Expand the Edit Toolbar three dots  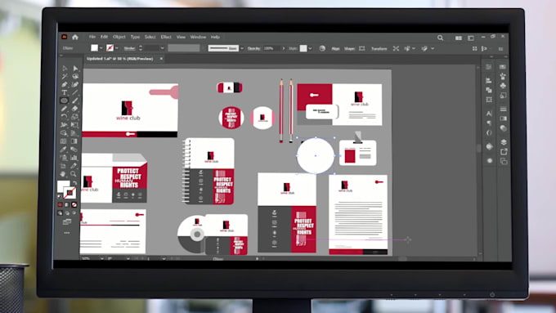click(x=67, y=233)
